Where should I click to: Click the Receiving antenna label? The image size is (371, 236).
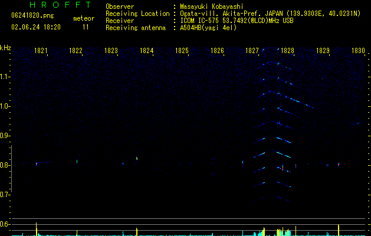click(136, 28)
